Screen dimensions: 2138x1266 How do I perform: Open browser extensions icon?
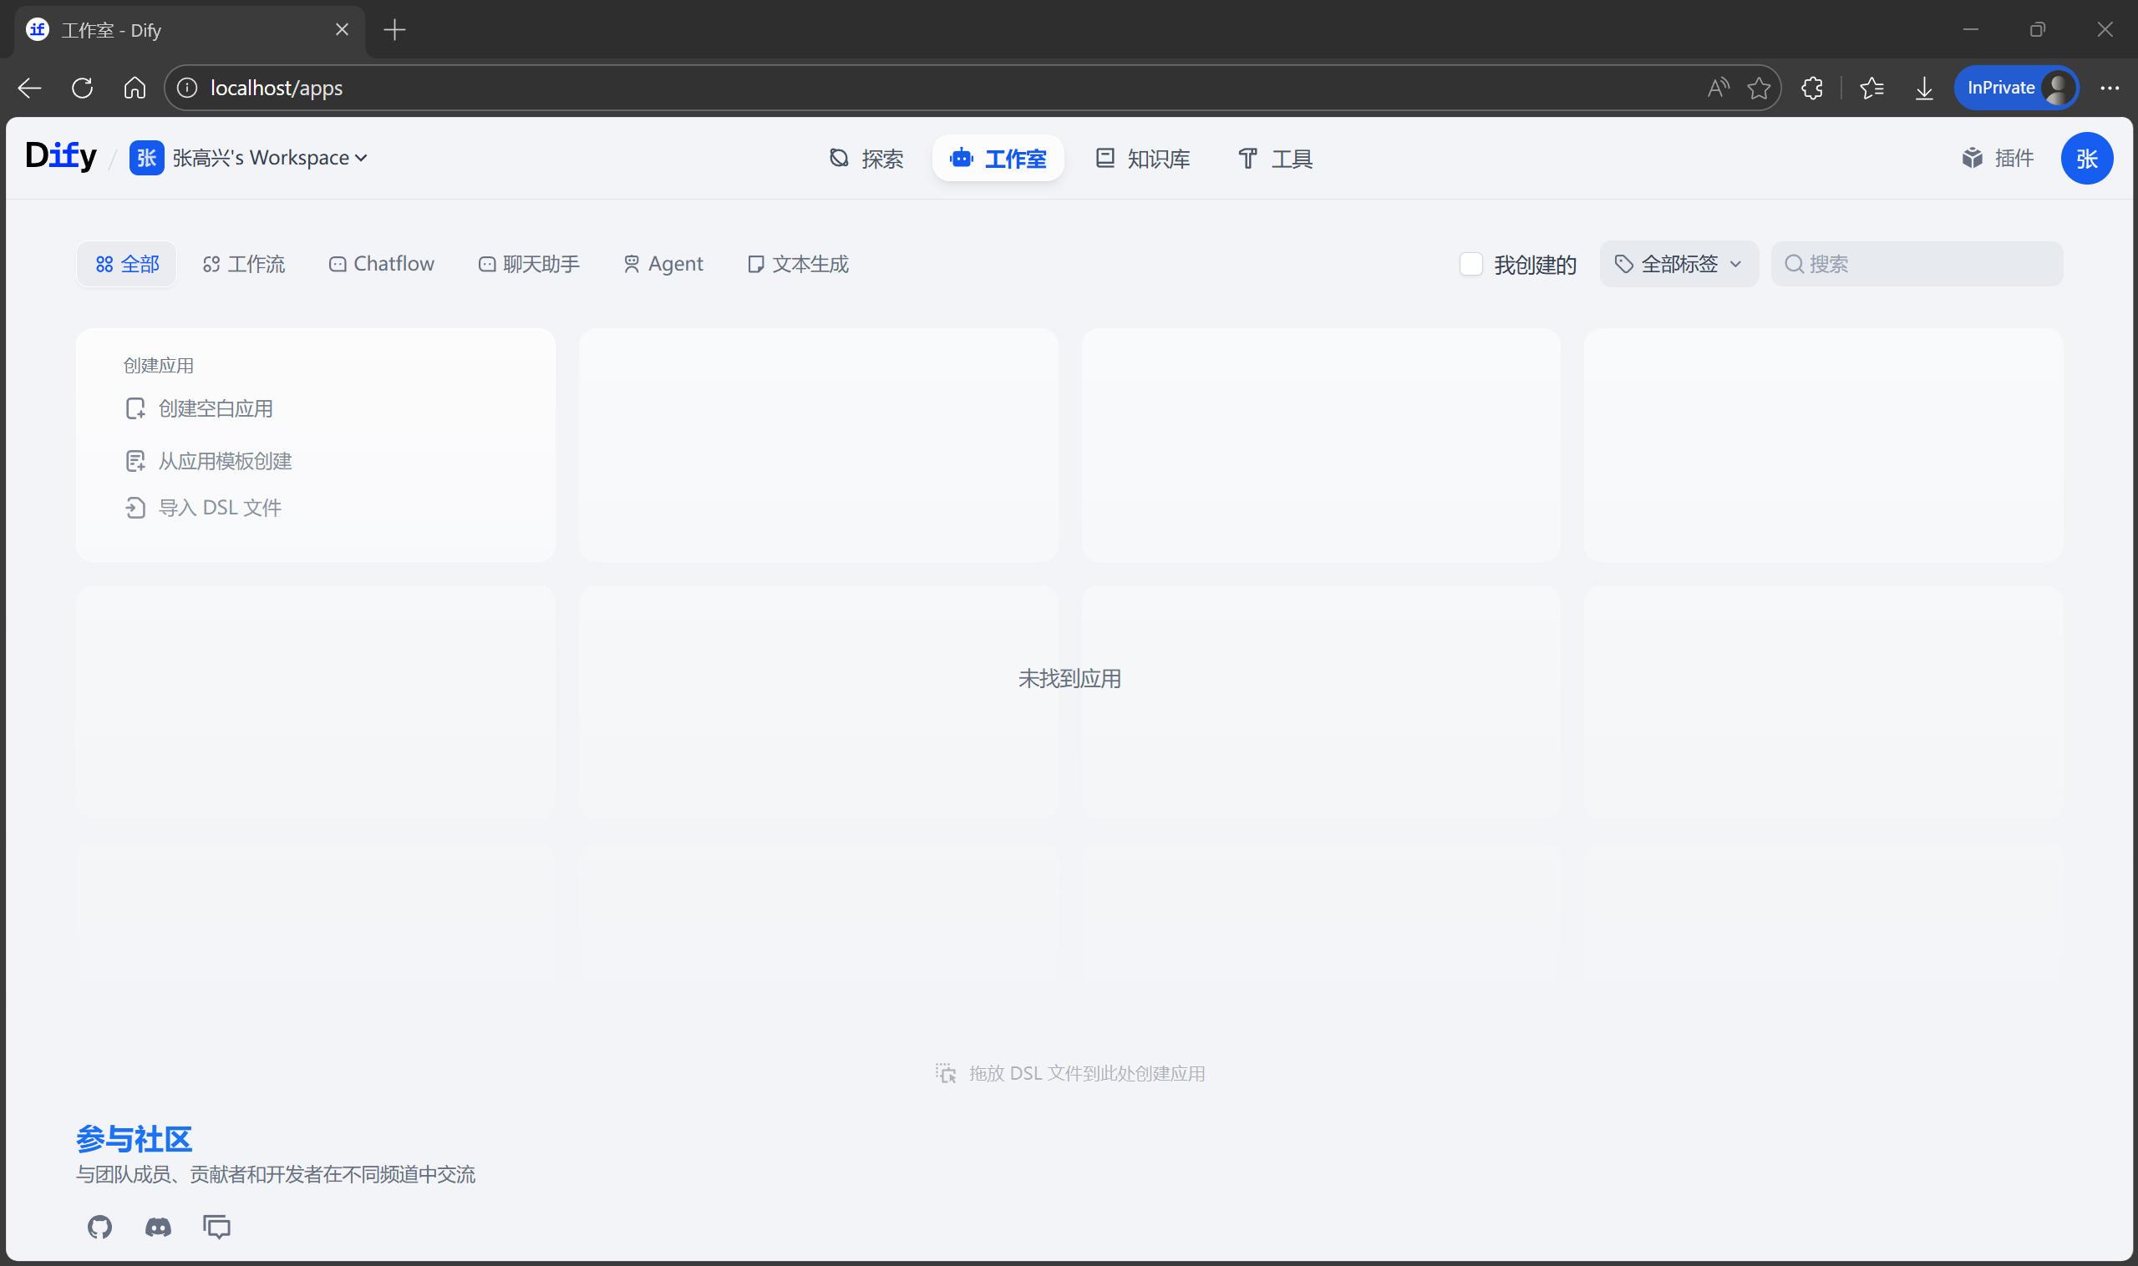pyautogui.click(x=1812, y=88)
